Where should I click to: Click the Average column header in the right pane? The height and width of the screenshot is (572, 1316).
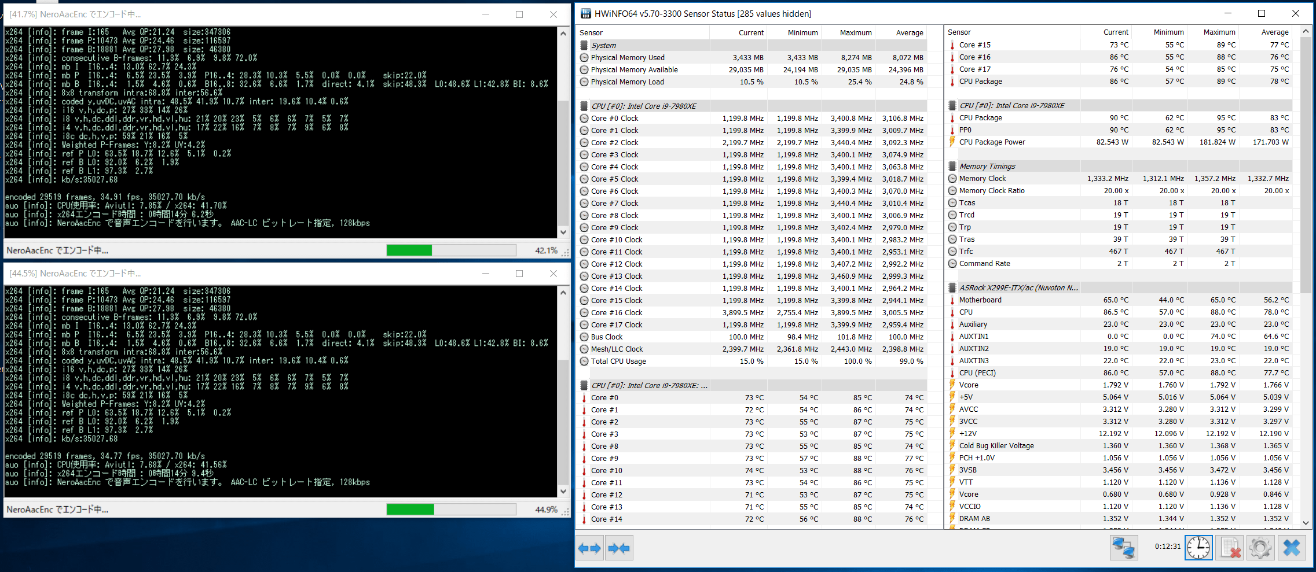[1266, 32]
